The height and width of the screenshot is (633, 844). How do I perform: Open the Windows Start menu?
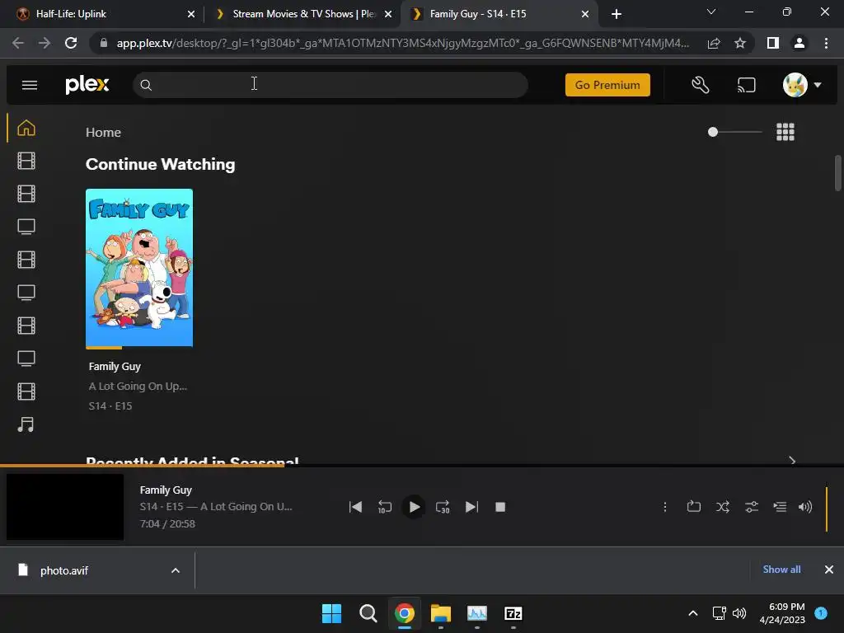pyautogui.click(x=331, y=613)
